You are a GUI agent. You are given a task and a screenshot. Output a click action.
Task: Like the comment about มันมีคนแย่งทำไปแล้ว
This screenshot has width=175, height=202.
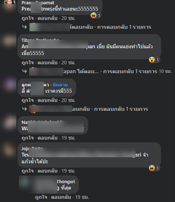tap(27, 62)
